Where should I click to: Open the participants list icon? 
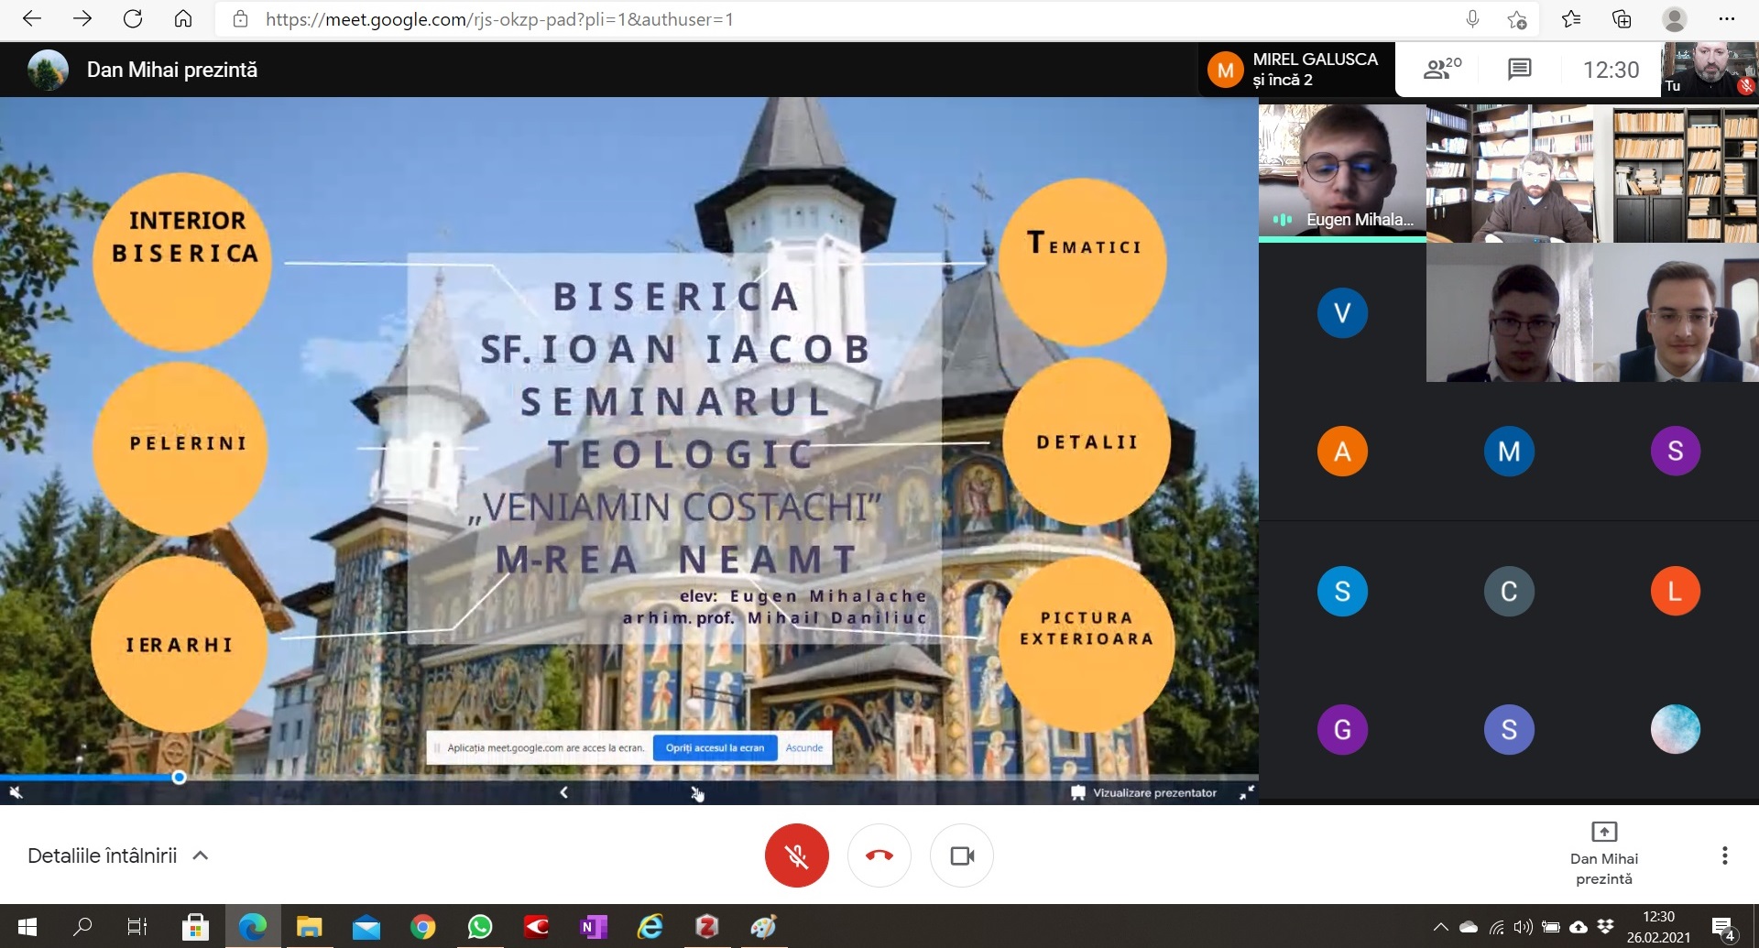click(1441, 70)
